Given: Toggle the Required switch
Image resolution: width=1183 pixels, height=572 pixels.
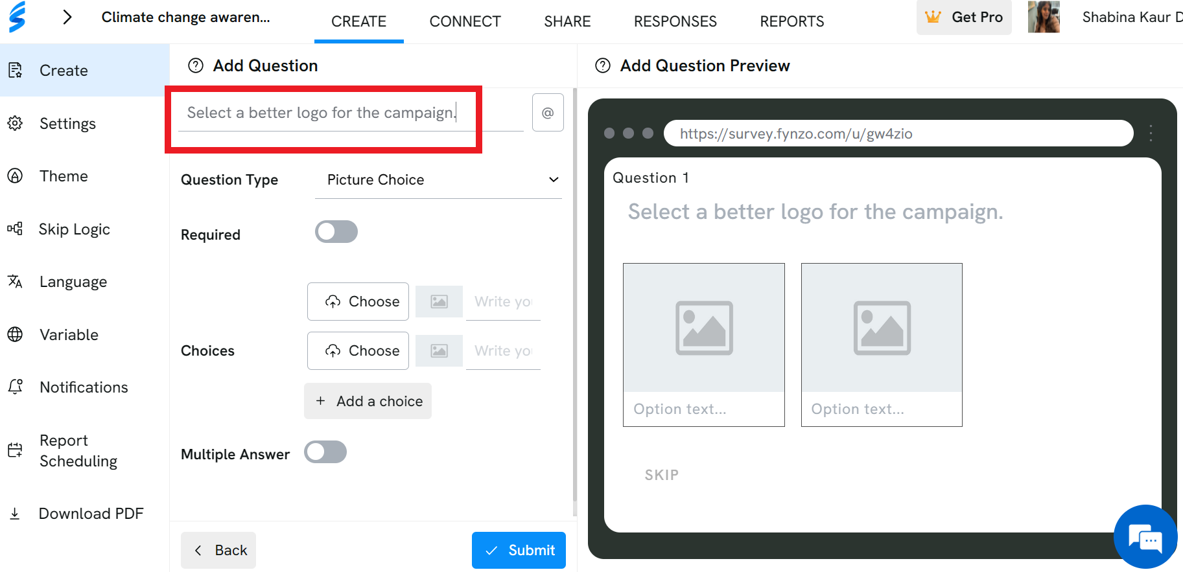Looking at the screenshot, I should coord(336,232).
